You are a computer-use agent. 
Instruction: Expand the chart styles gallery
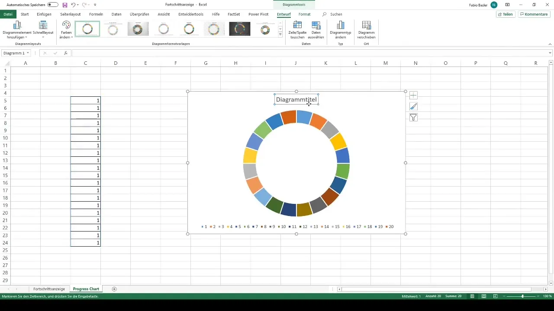(x=280, y=34)
